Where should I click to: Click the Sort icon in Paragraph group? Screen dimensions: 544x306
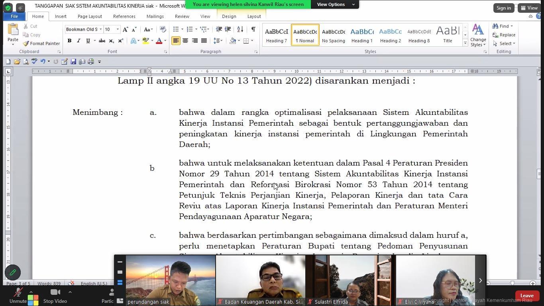[x=240, y=29]
